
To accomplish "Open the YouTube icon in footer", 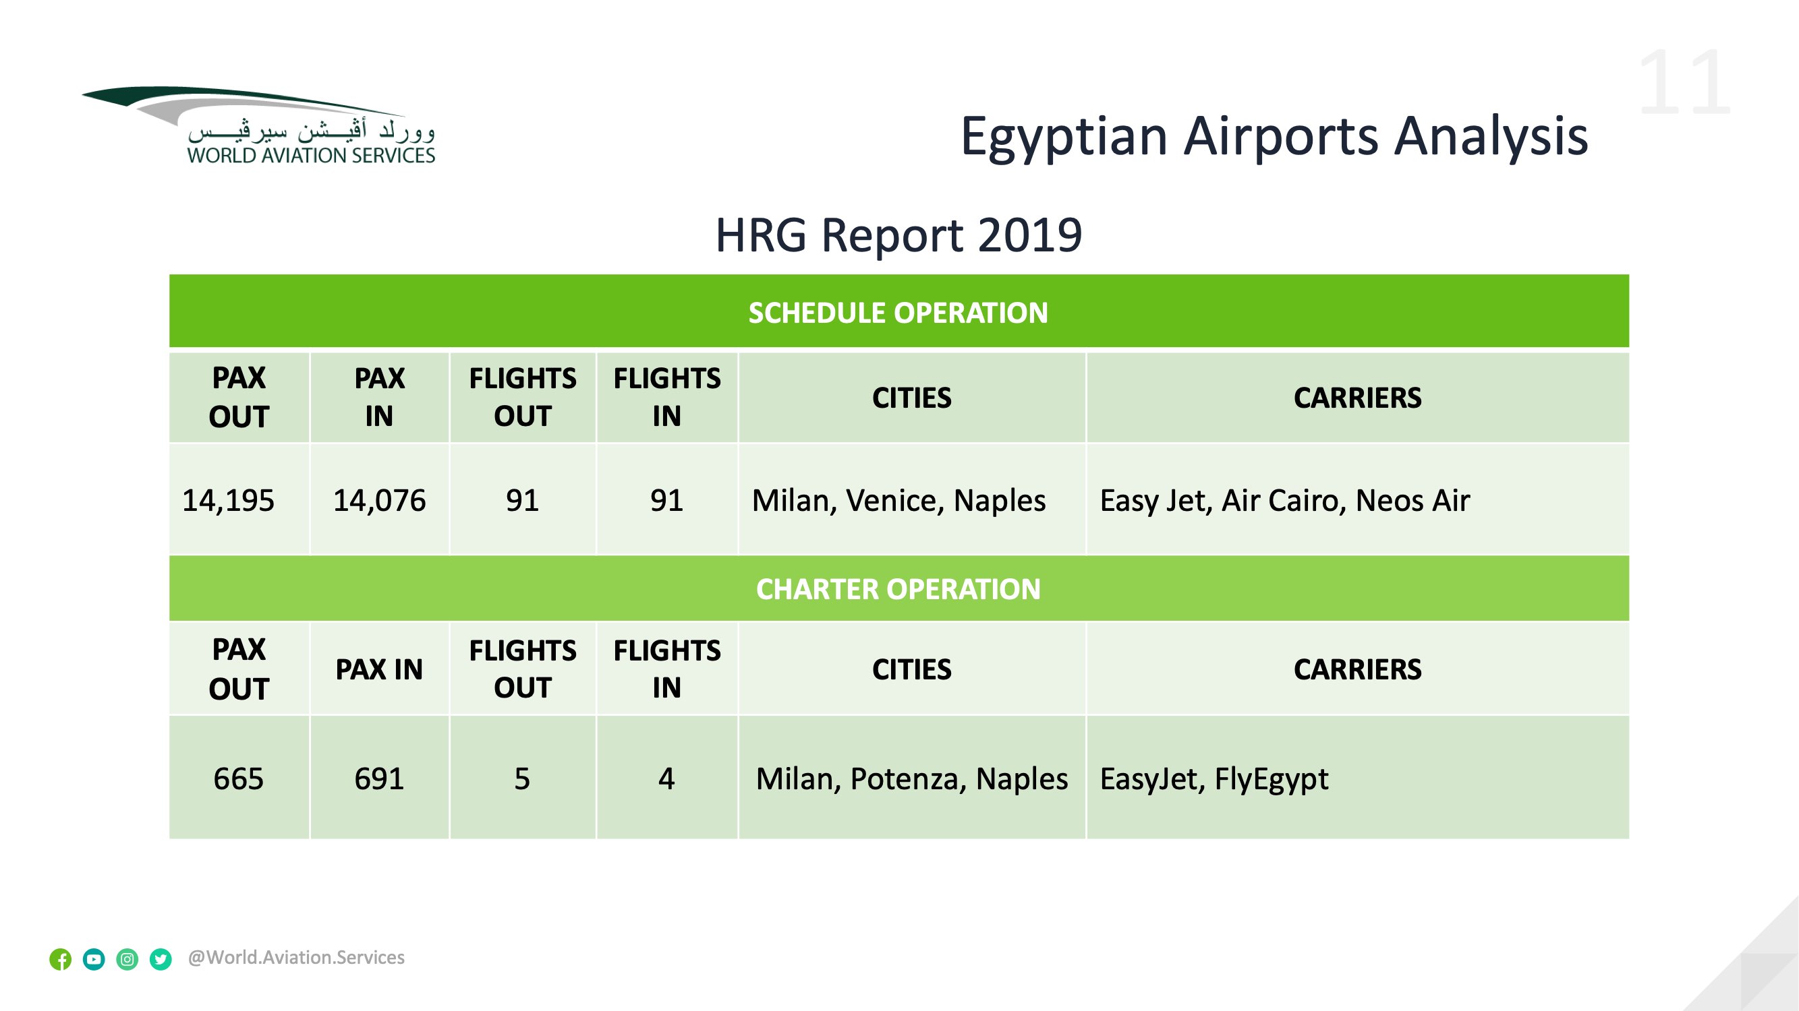I will (94, 959).
